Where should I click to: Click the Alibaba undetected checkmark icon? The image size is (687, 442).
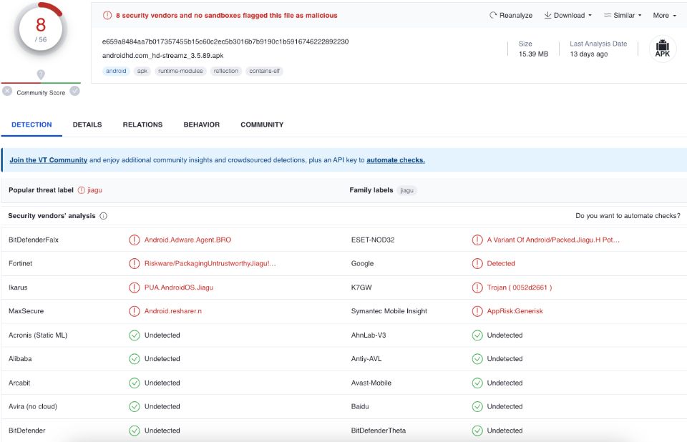coord(134,359)
